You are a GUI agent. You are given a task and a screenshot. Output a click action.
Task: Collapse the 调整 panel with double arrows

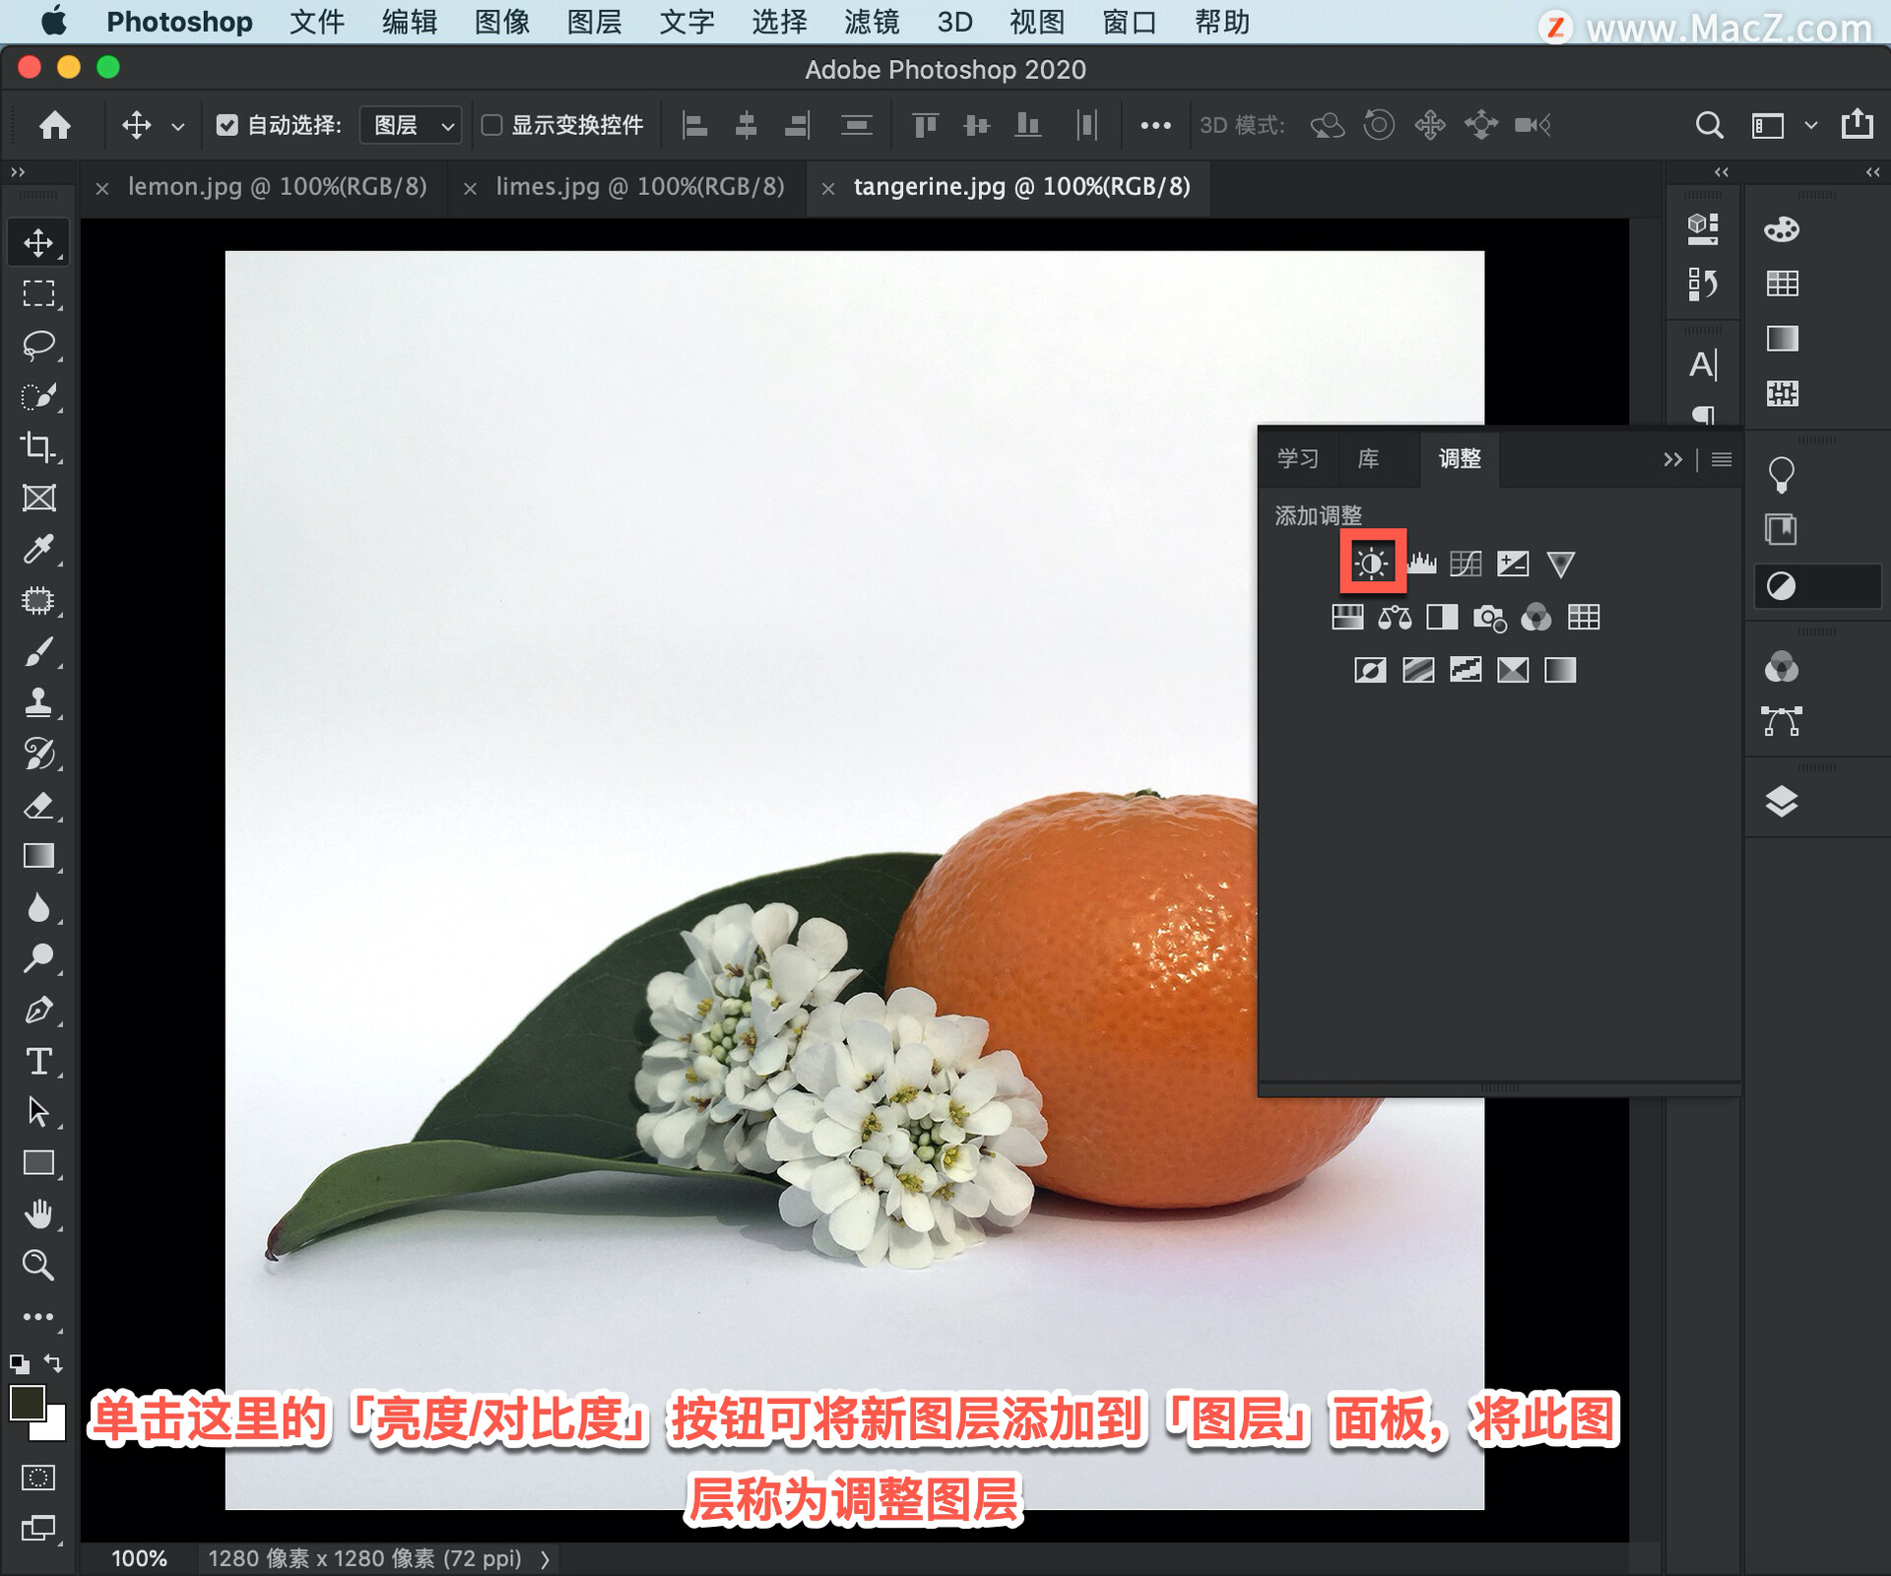[x=1672, y=459]
